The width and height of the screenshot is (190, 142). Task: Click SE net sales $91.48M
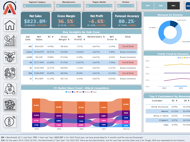[39, 79]
